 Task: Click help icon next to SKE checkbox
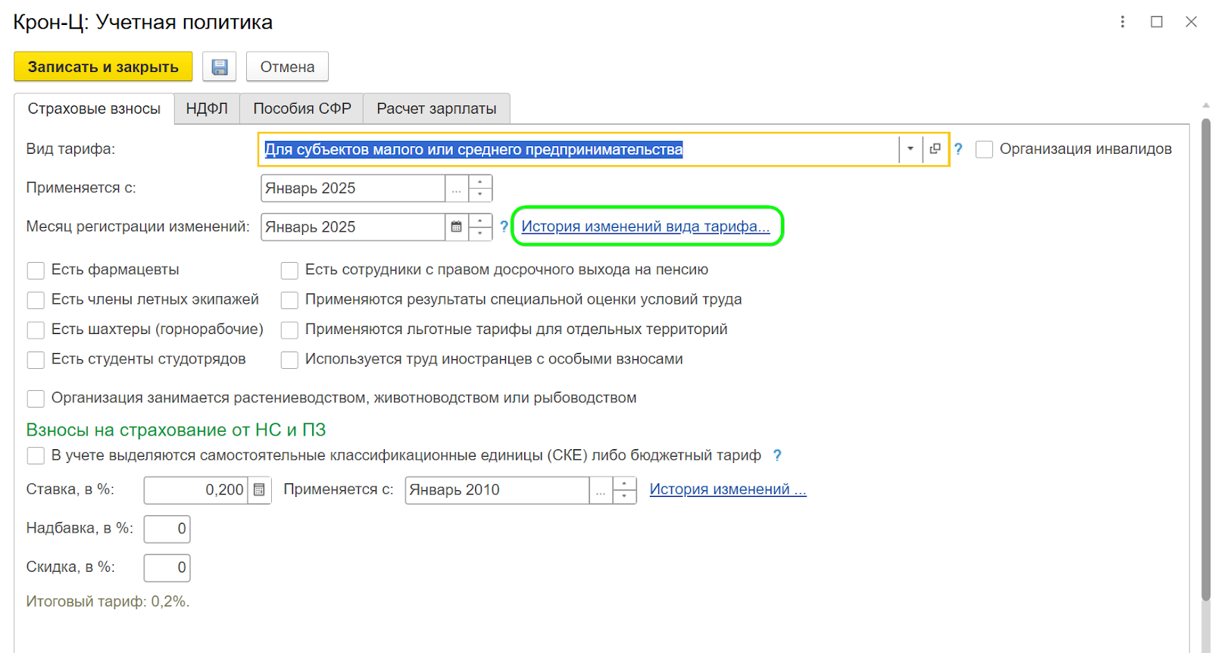pyautogui.click(x=776, y=455)
